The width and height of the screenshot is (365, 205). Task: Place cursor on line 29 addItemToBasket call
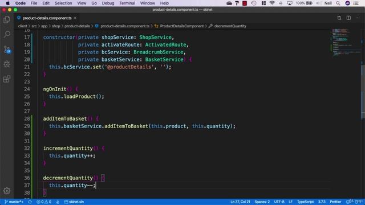pyautogui.click(x=142, y=126)
